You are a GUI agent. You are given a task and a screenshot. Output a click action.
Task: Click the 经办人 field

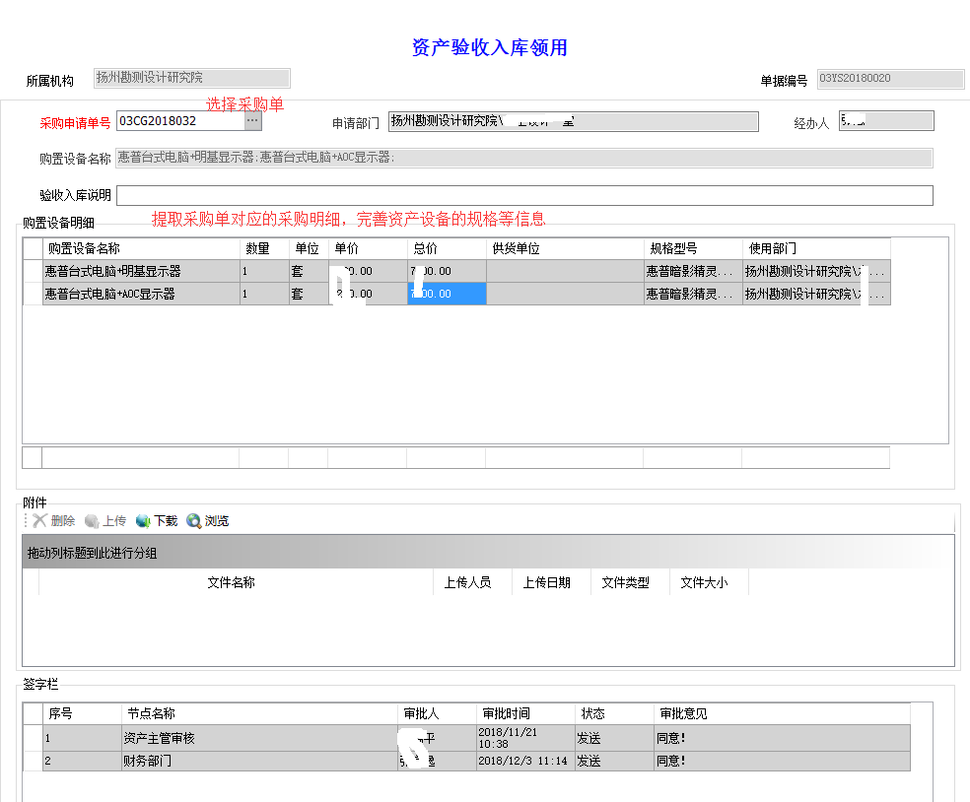point(885,119)
